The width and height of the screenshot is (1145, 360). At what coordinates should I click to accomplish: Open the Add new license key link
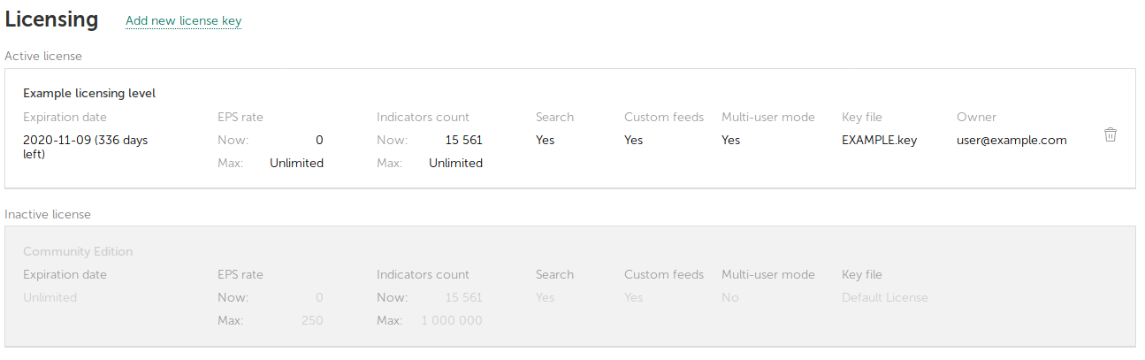(x=183, y=21)
